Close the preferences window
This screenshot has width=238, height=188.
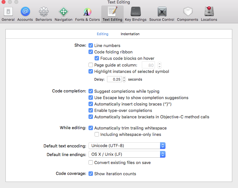tap(3, 2)
